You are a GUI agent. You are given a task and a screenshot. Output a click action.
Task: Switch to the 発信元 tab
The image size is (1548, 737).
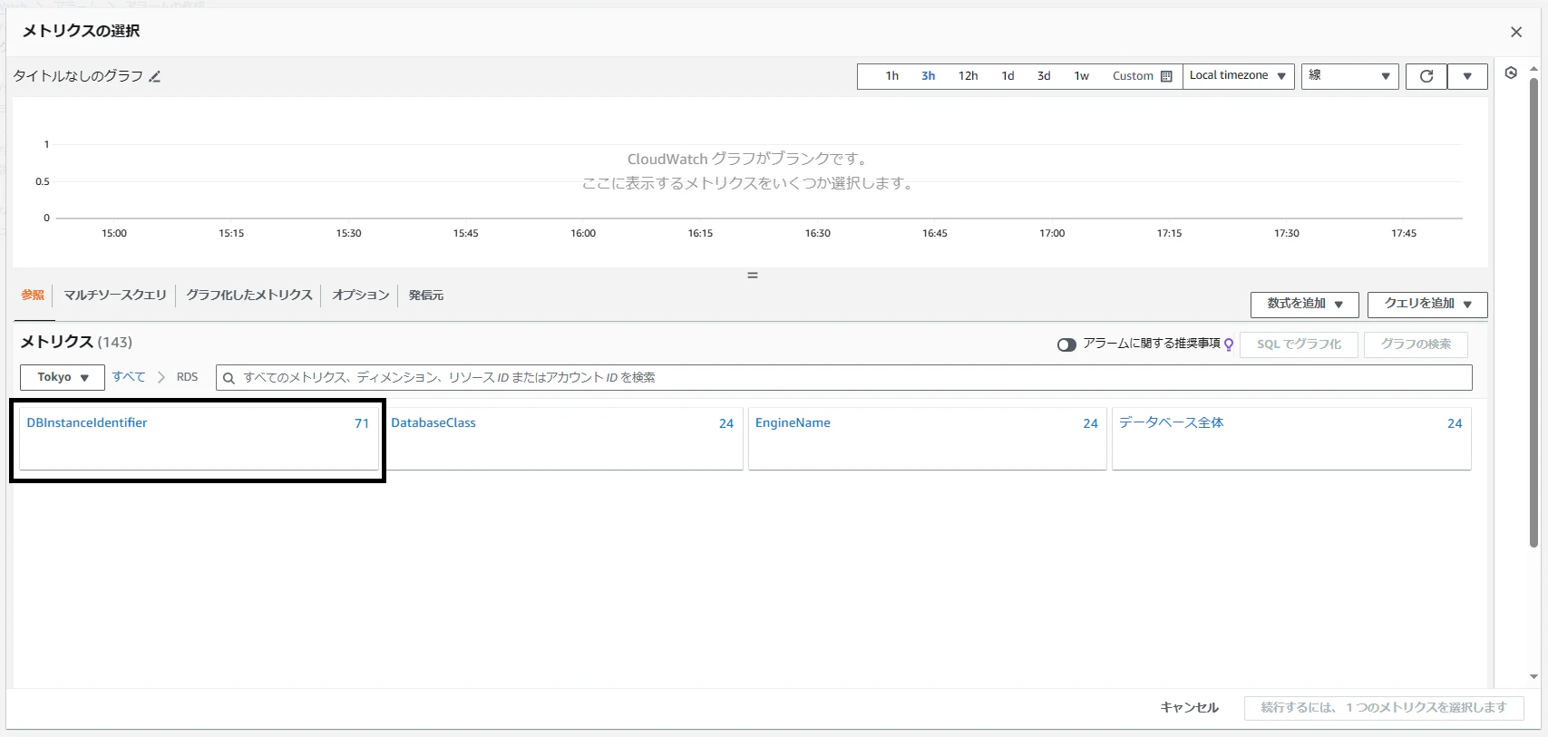pyautogui.click(x=426, y=296)
